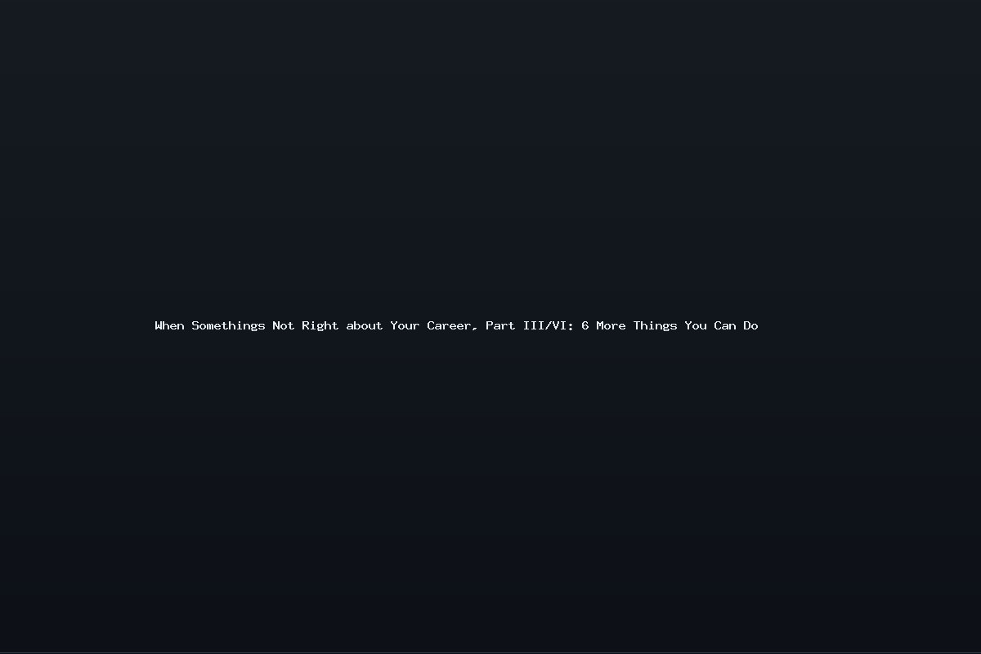Viewport: 981px width, 654px height.
Task: Click the word "Your" in the title
Action: pyautogui.click(x=405, y=325)
